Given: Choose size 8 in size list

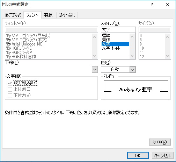Looking at the screenshot, I should (x=152, y=40).
